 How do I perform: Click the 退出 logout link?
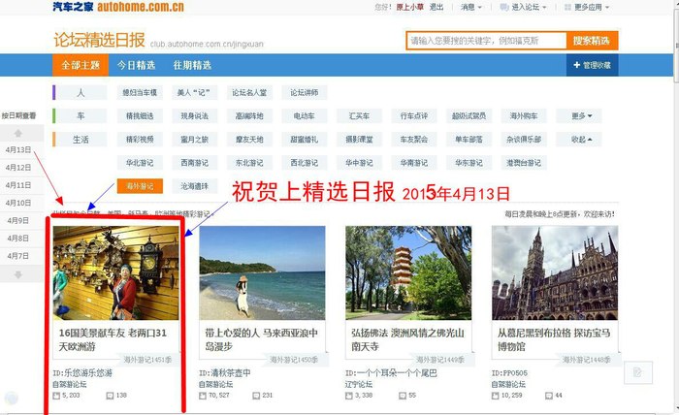(436, 7)
